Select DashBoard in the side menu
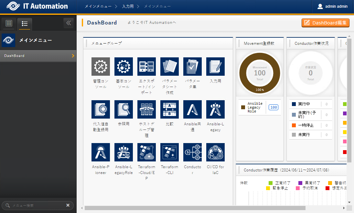 point(38,56)
